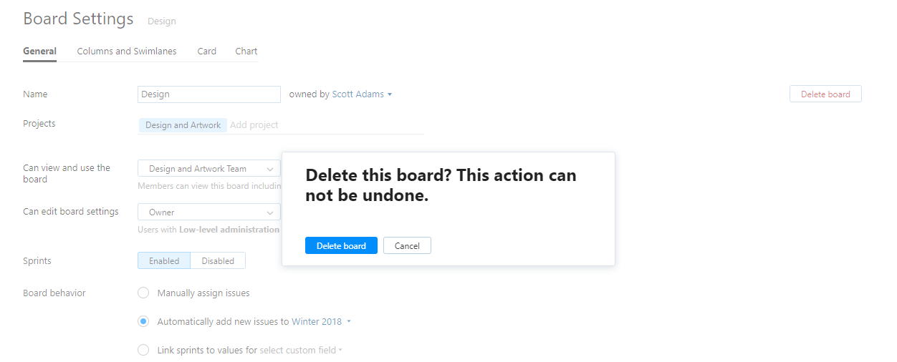Screen dimensions: 897x362
Task: Cancel the delete board dialog
Action: coord(407,245)
